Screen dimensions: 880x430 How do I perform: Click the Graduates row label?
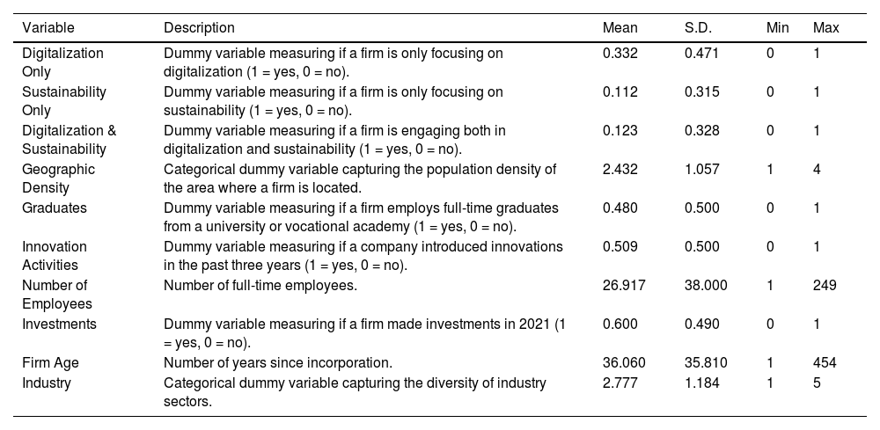pos(49,208)
